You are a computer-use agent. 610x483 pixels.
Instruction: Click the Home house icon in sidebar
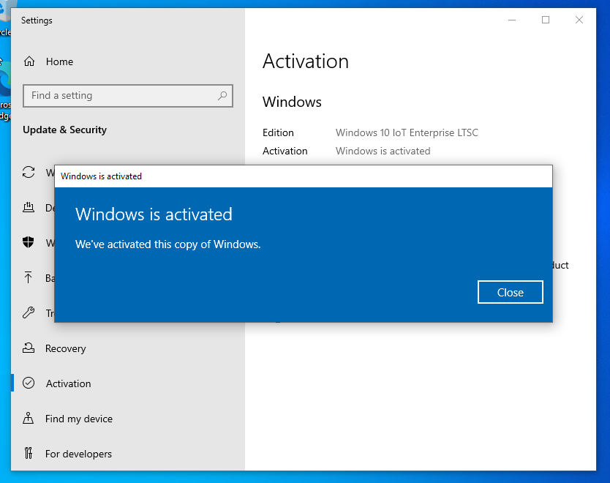pos(29,61)
